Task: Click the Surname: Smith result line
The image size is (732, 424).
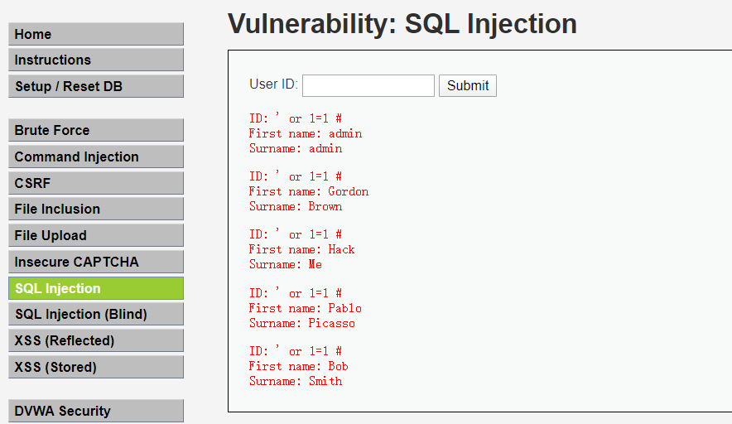Action: click(x=296, y=381)
